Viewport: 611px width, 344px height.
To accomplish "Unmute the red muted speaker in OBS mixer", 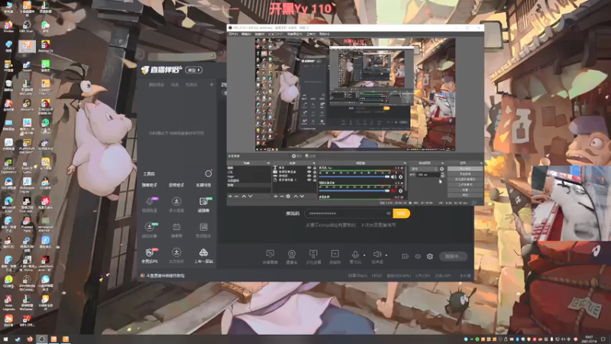I will pos(394,191).
